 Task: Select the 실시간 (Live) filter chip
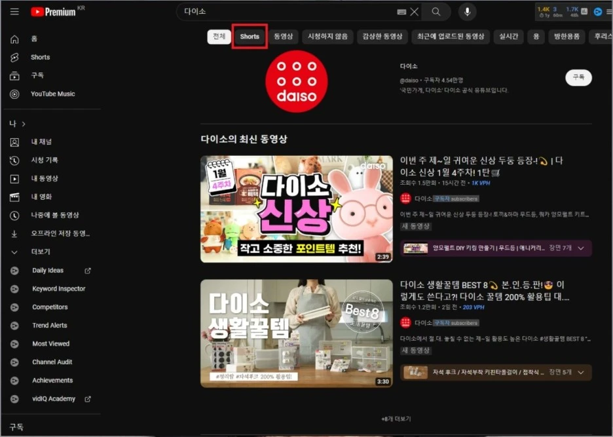click(509, 37)
